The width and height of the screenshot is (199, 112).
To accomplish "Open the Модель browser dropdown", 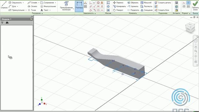I will coord(7,19).
